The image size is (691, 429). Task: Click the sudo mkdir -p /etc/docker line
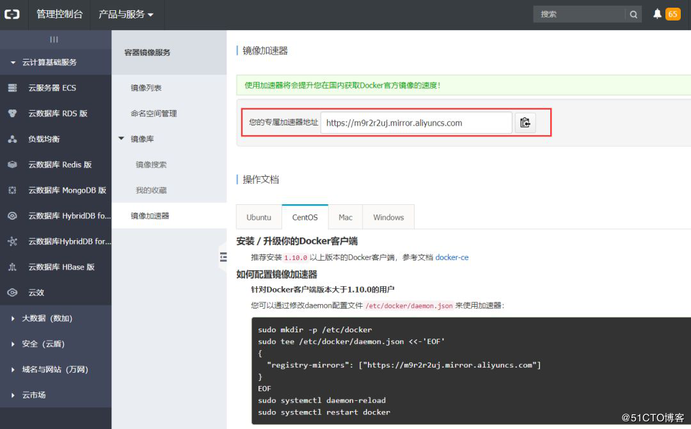click(315, 329)
